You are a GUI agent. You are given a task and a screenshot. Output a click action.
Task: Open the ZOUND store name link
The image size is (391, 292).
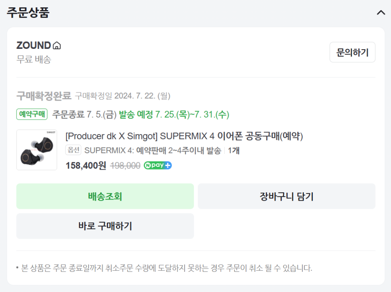coord(34,46)
